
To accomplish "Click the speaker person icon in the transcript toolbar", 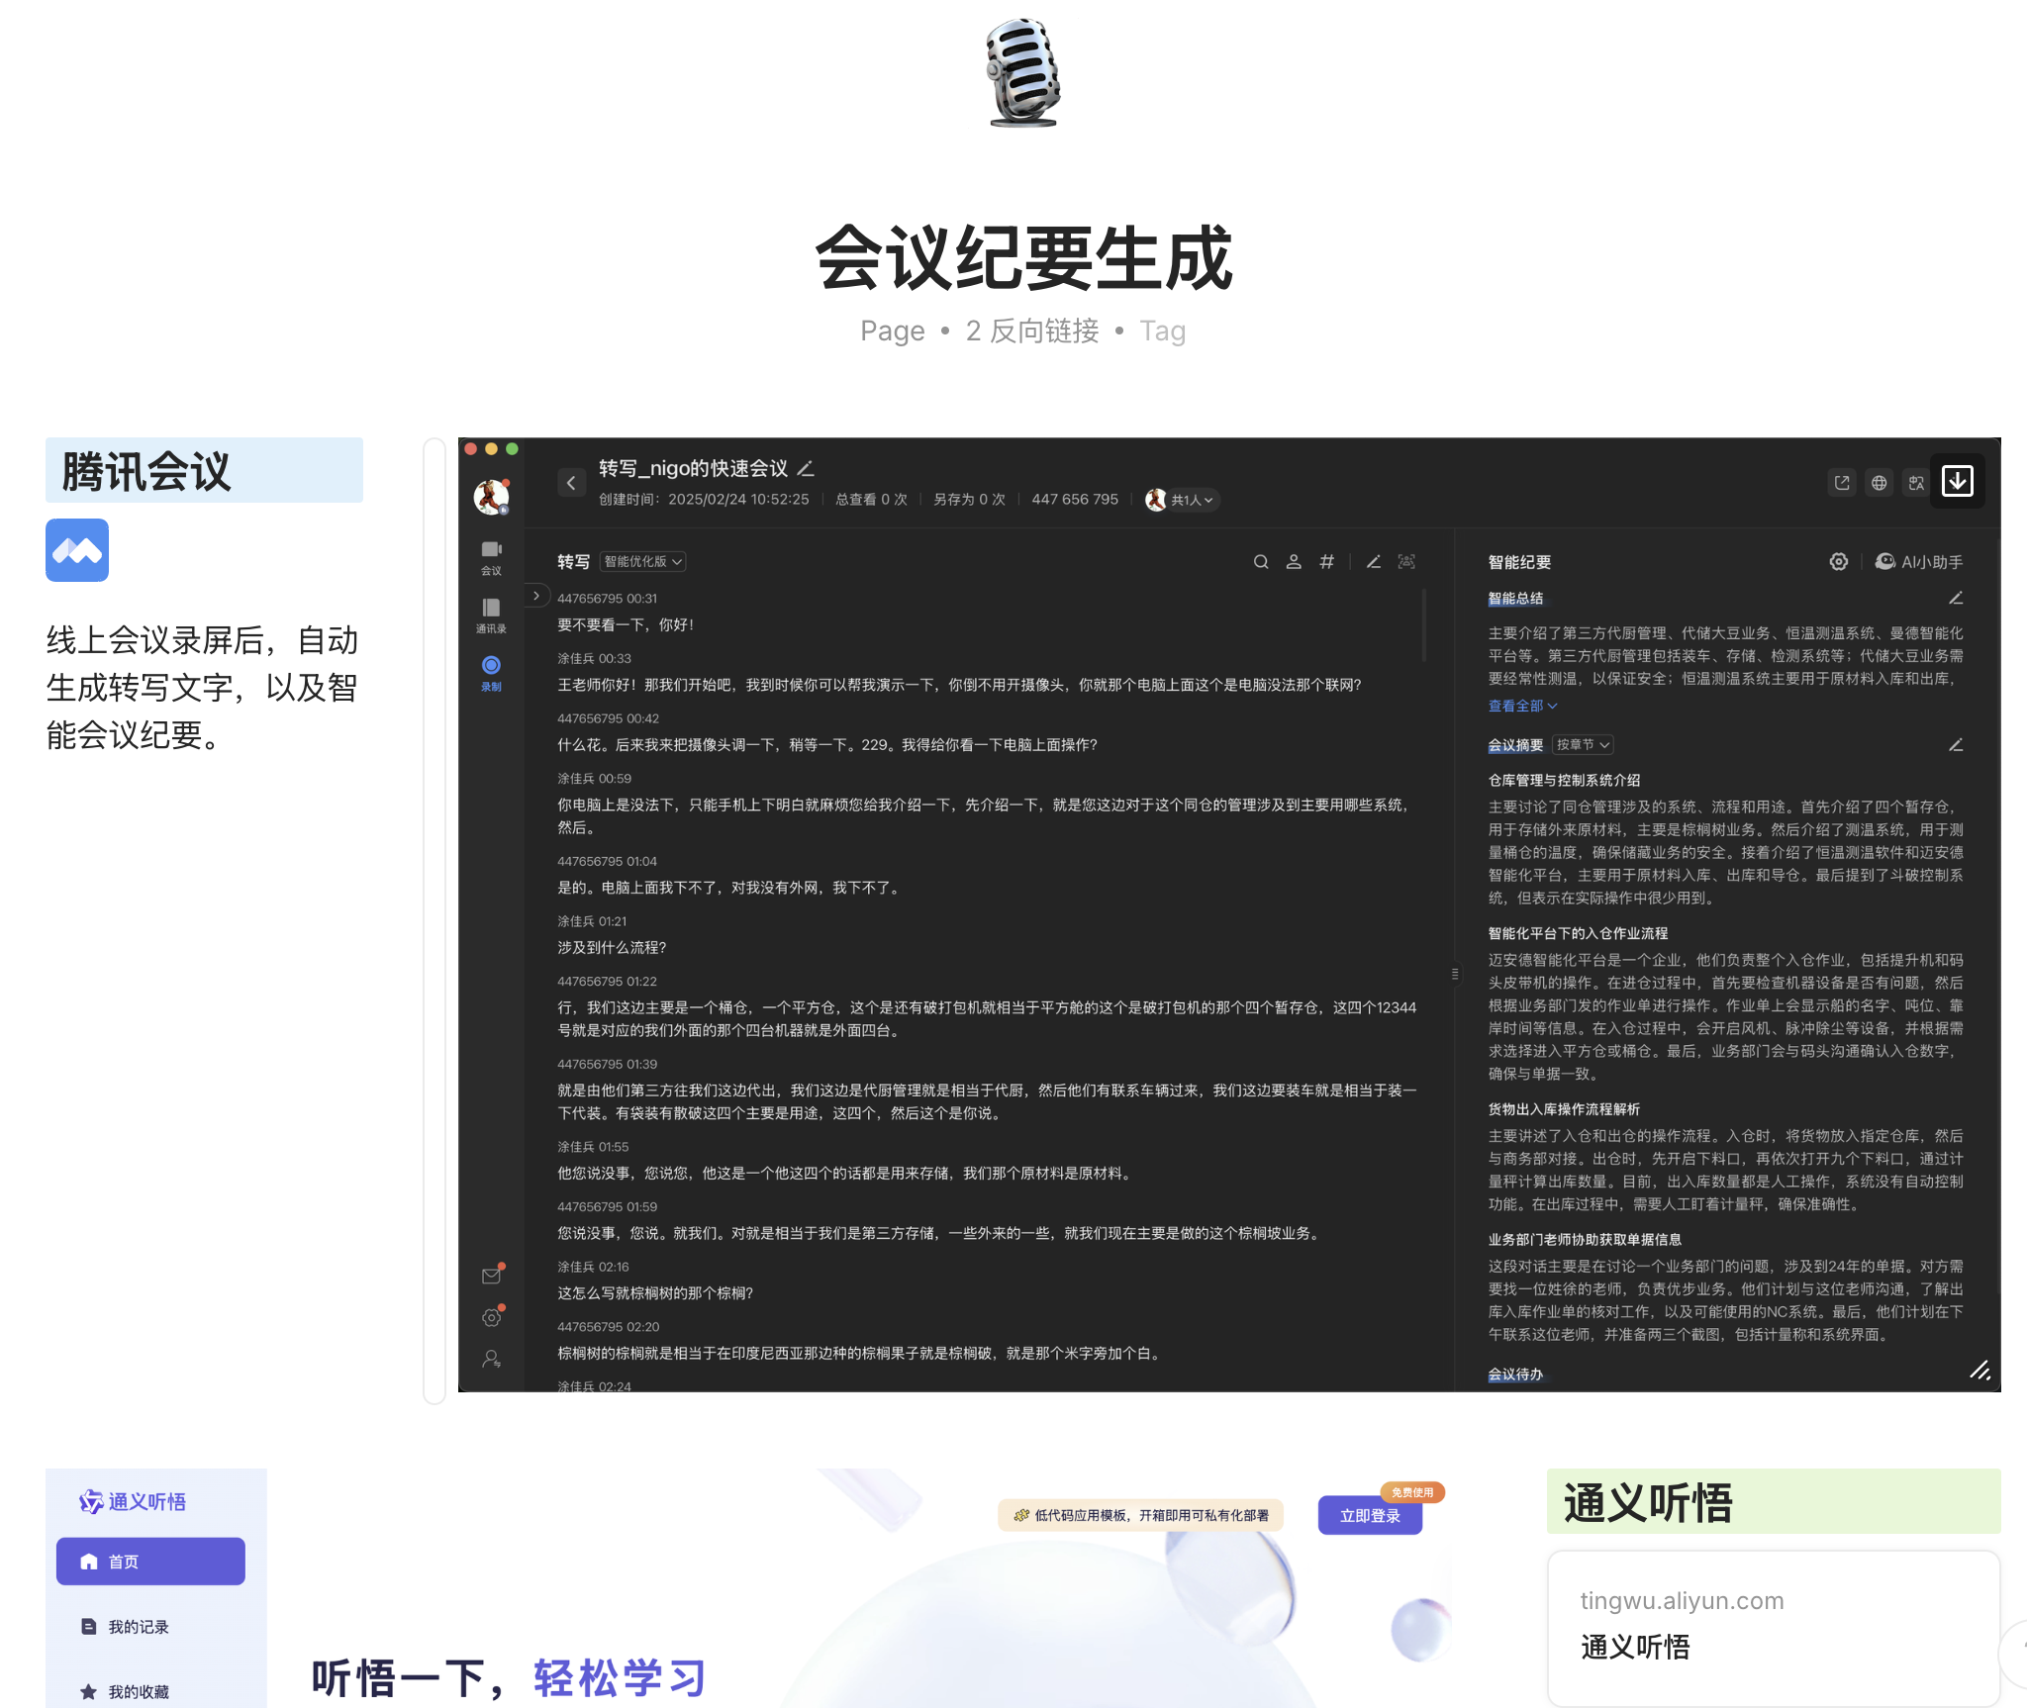I will coord(1294,562).
